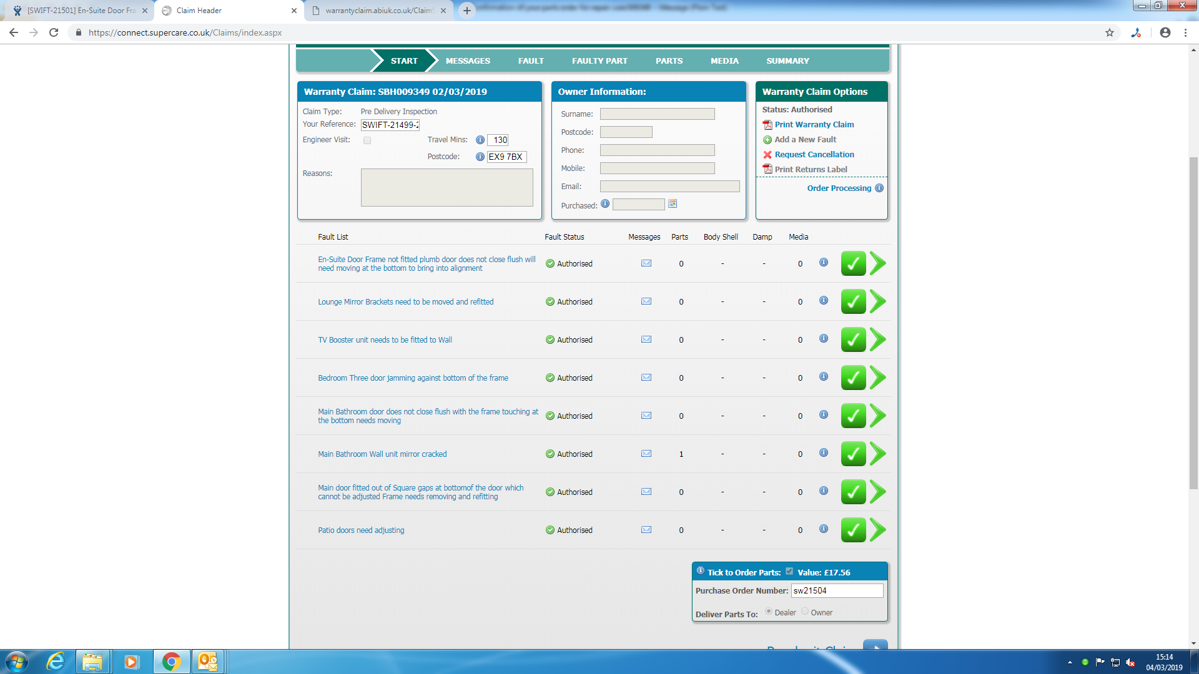Expand Main door out of Square fault arrow
This screenshot has height=674, width=1199.
point(878,492)
